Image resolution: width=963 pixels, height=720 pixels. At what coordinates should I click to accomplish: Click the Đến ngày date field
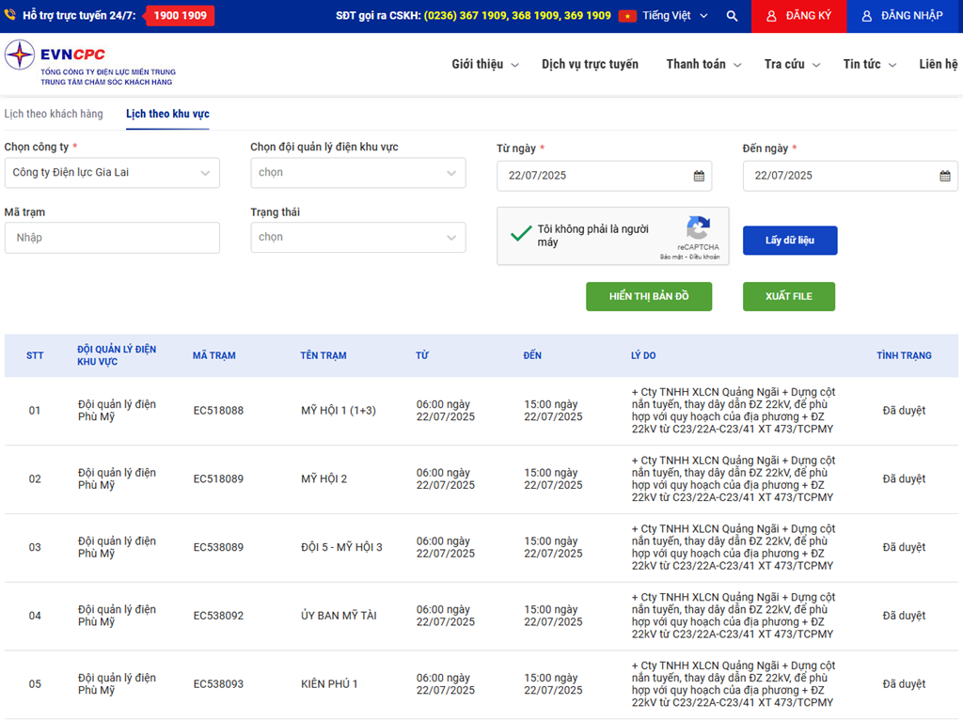(850, 176)
